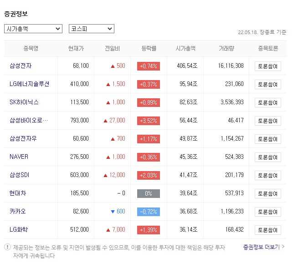Click 토론참여 button for SK하이닉스
Viewport: 293px width, 268px height.
coord(268,102)
